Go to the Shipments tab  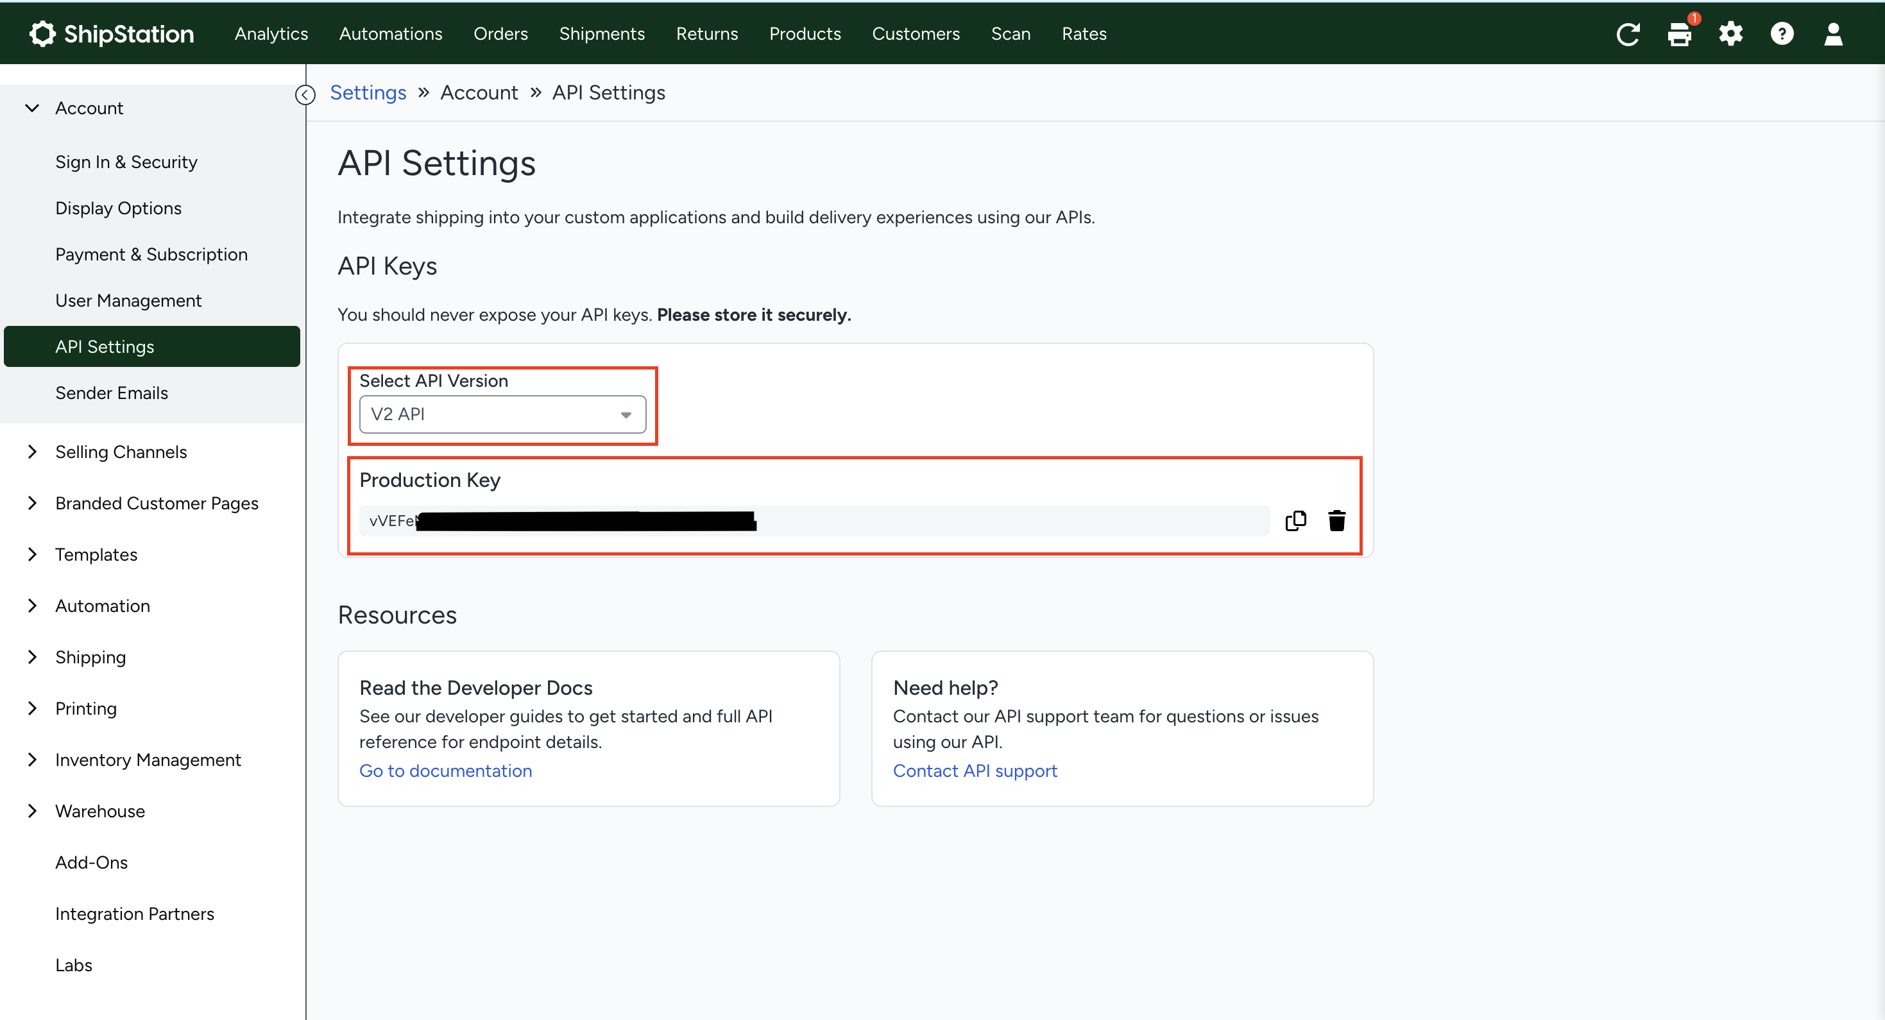tap(602, 33)
